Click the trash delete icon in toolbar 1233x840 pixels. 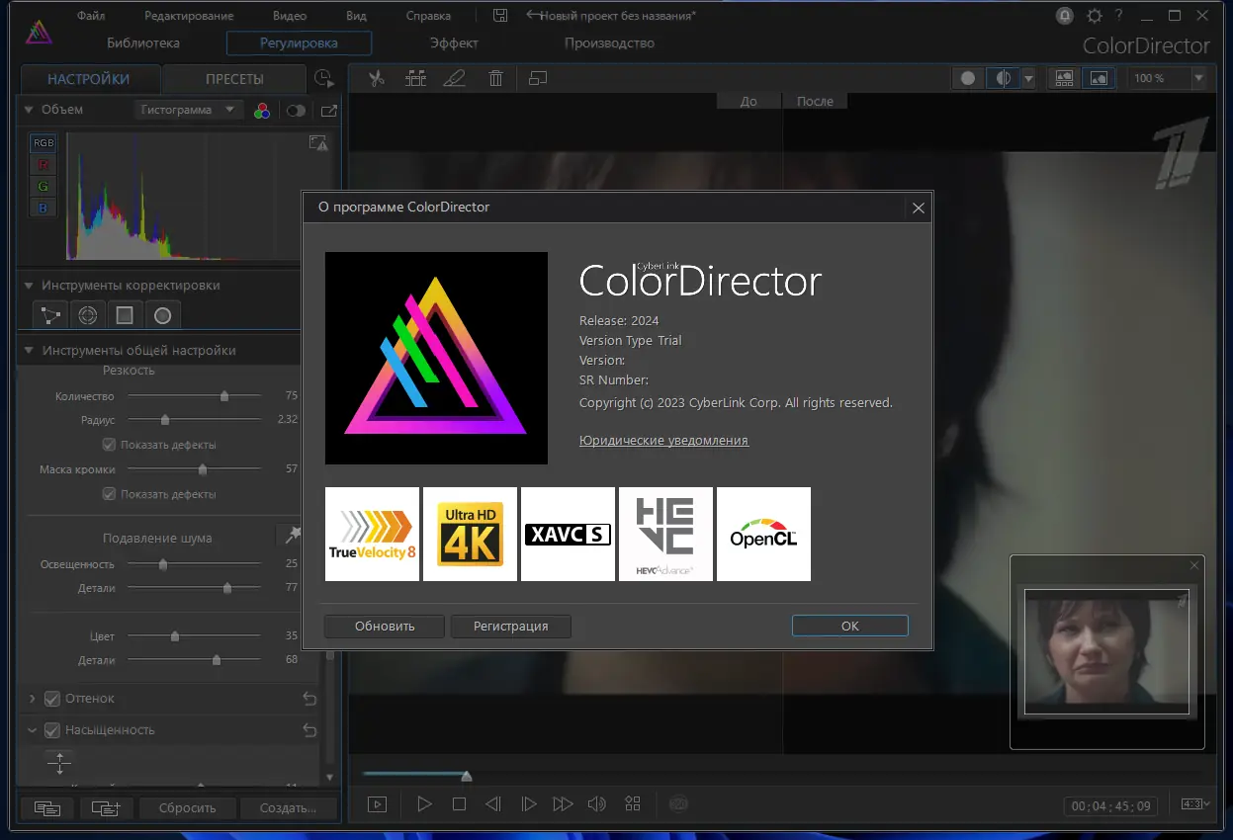pos(495,78)
